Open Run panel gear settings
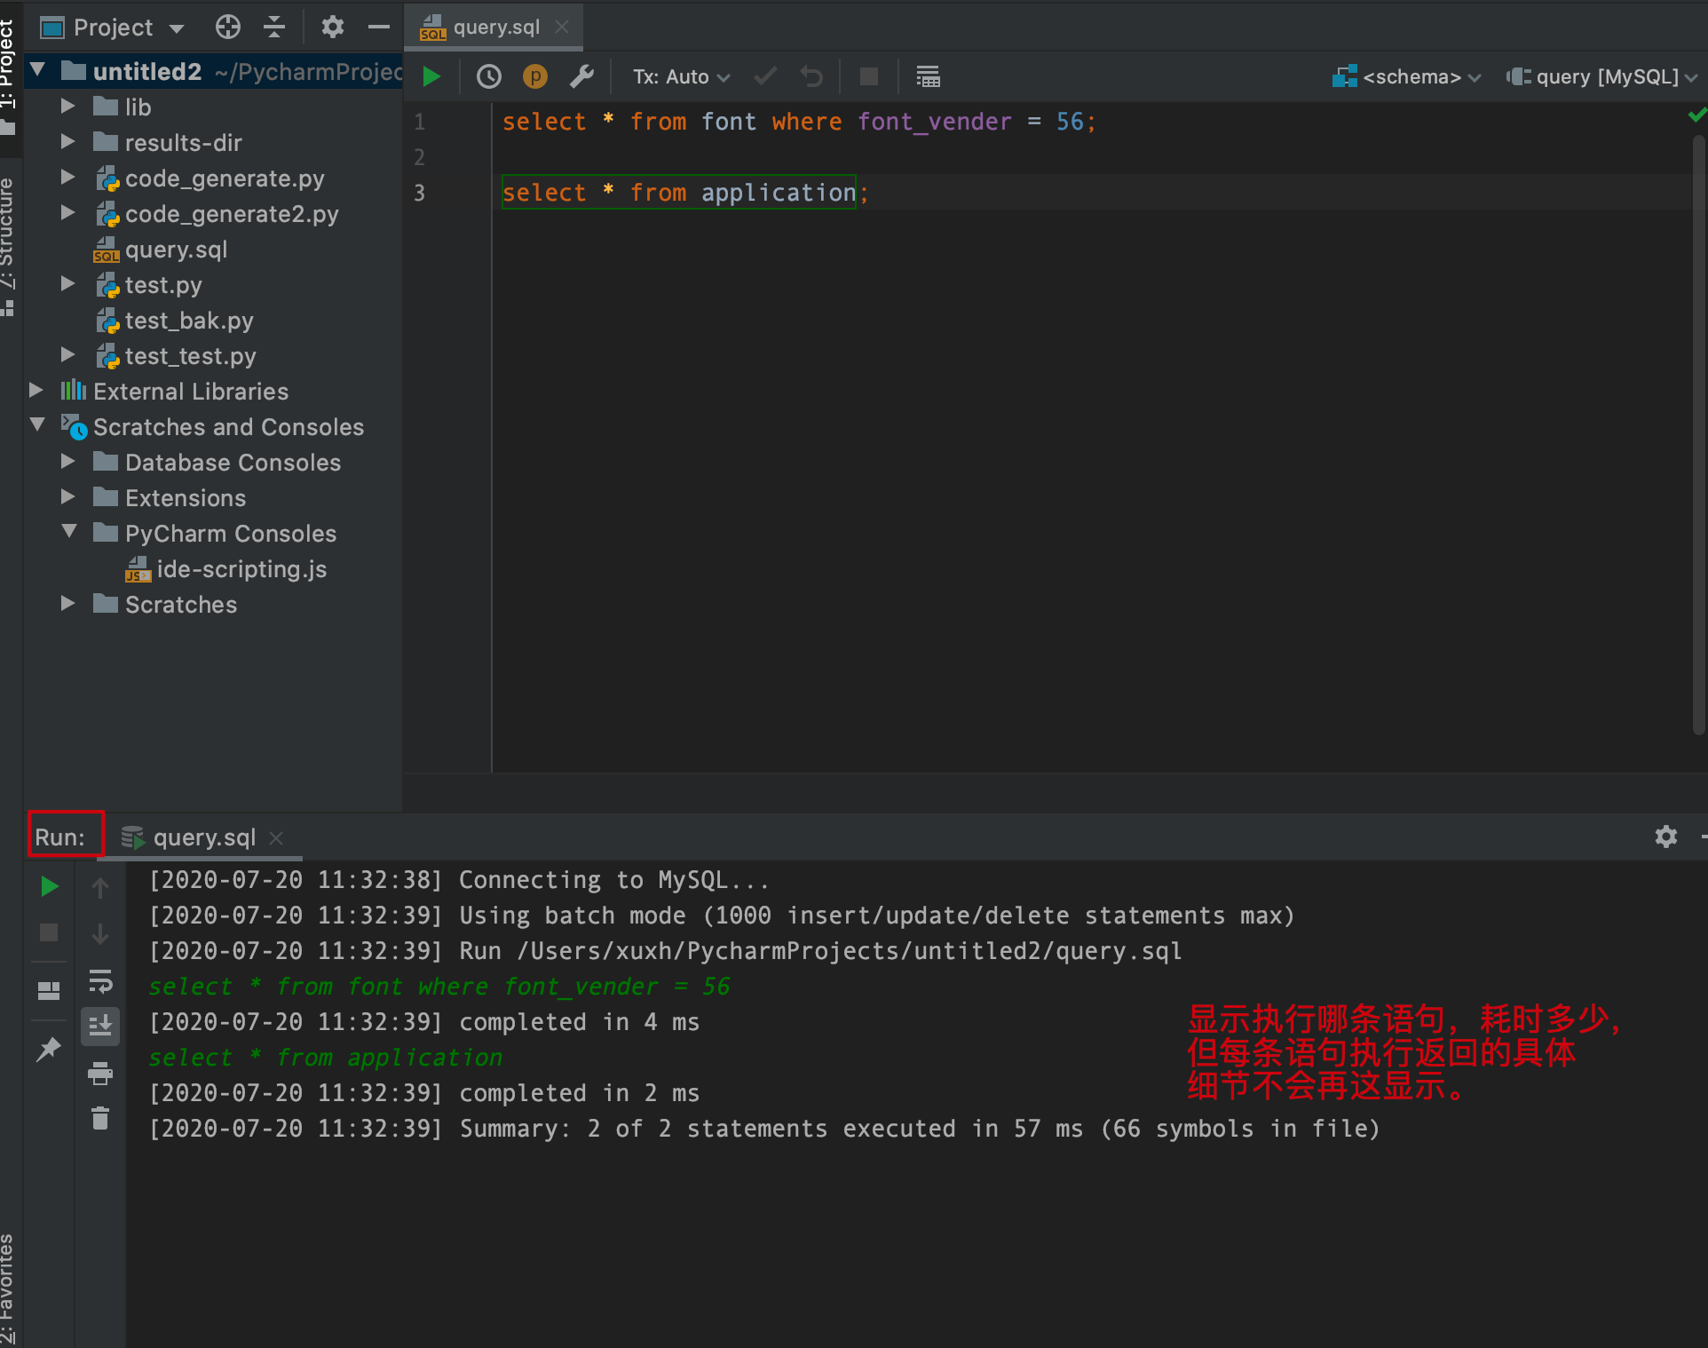The width and height of the screenshot is (1708, 1348). (1666, 837)
